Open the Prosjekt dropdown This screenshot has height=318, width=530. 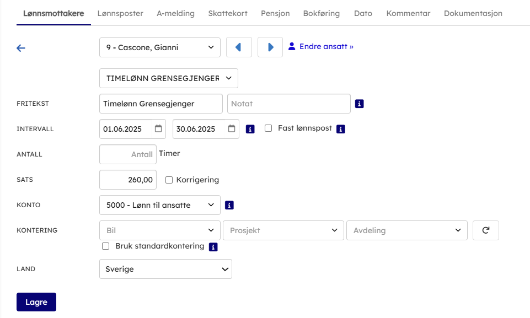pyautogui.click(x=283, y=230)
